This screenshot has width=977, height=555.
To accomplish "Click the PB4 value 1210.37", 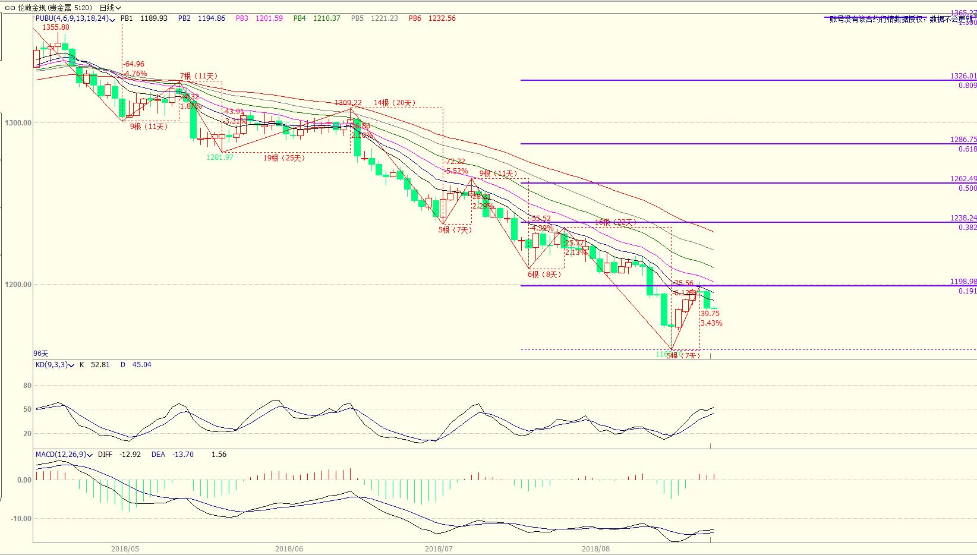I will coord(327,18).
